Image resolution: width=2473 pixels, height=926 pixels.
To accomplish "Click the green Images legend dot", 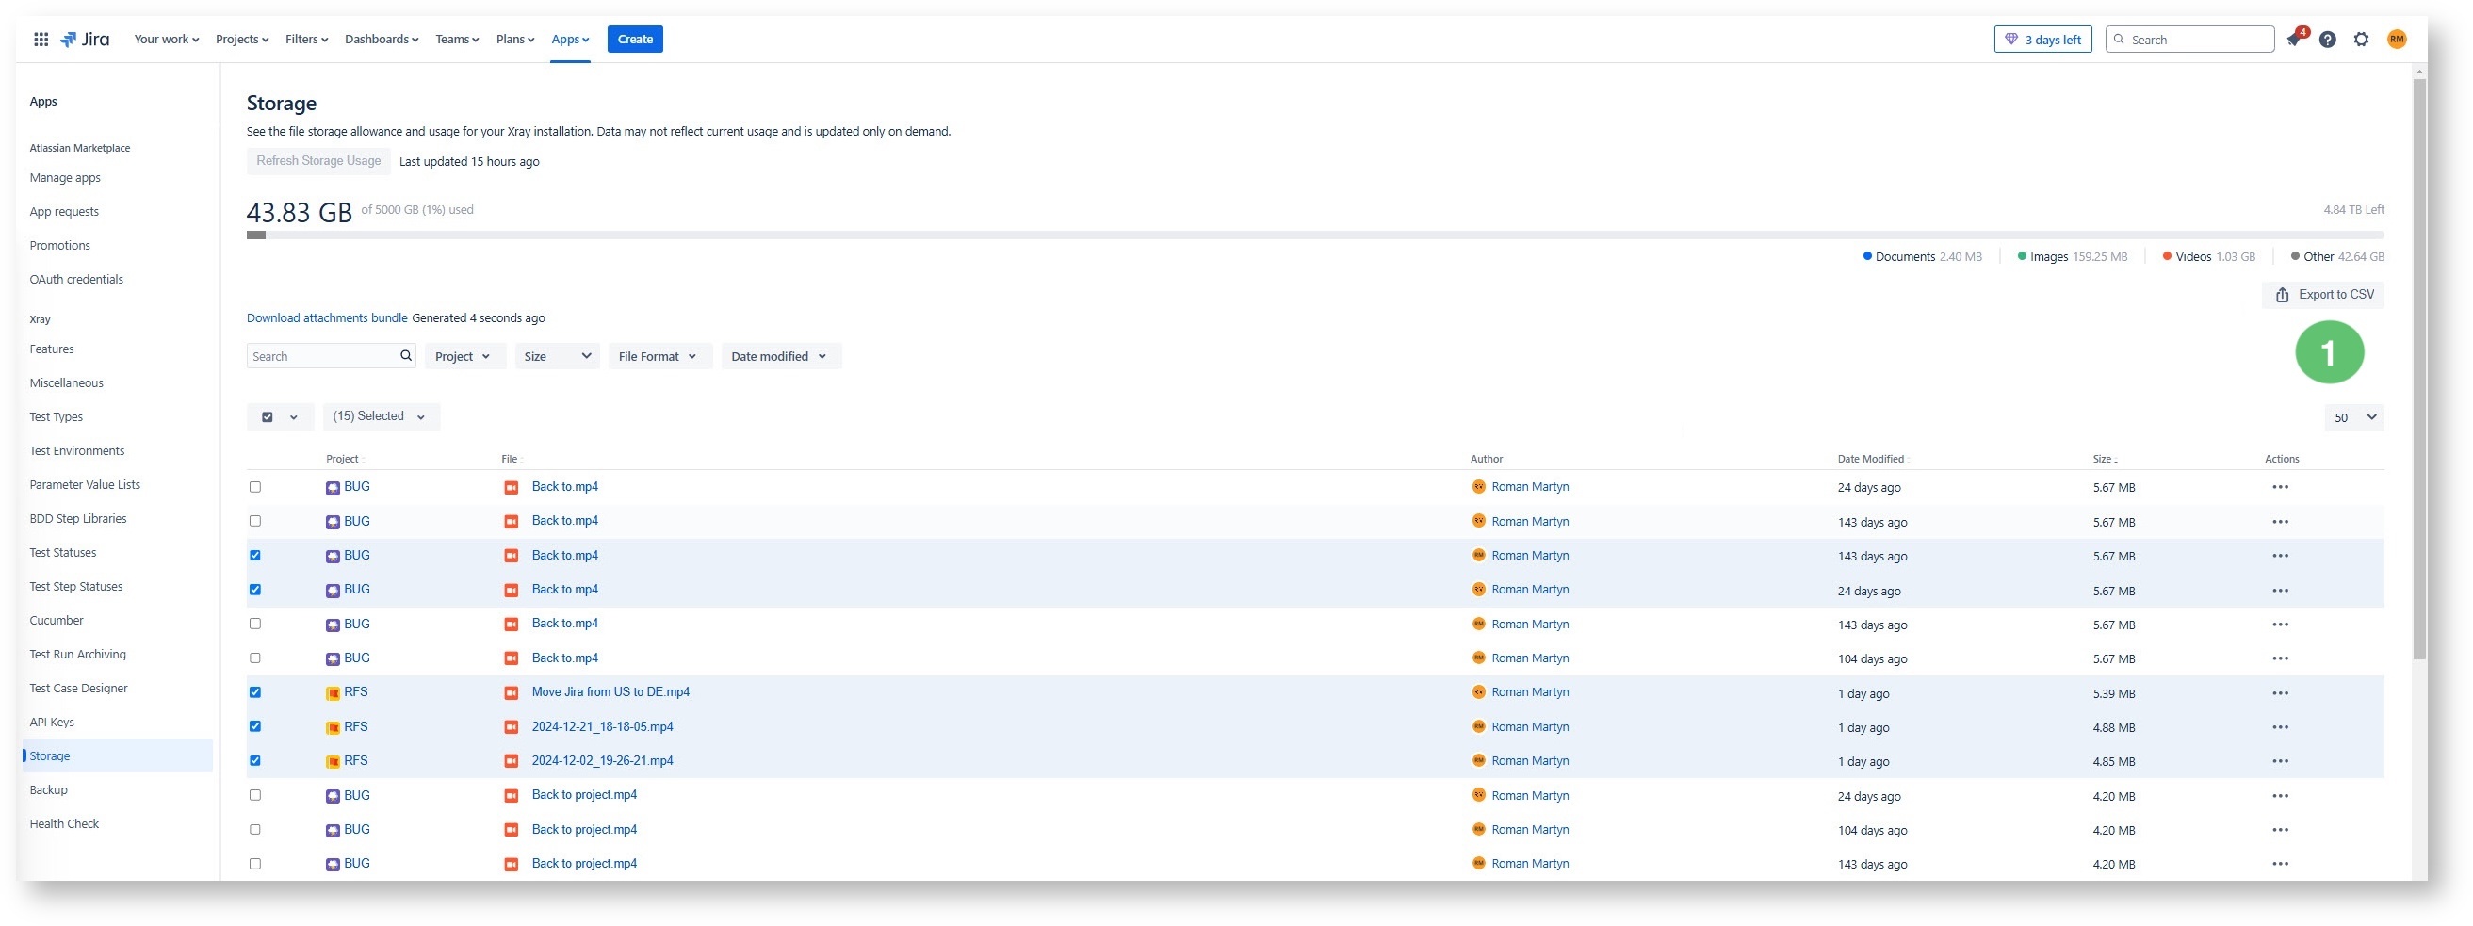I will click(2022, 256).
